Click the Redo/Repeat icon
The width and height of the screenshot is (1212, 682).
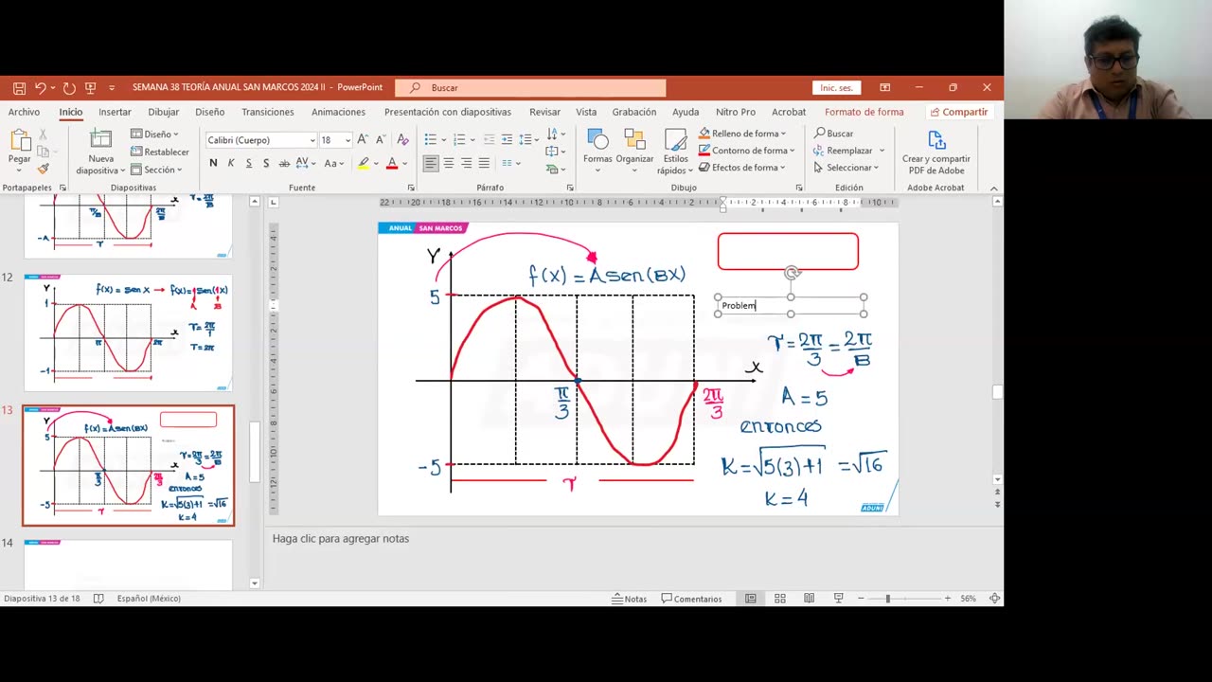click(x=69, y=87)
